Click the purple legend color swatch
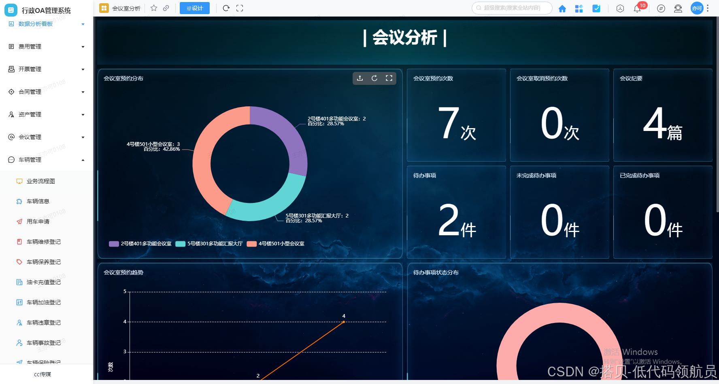Image resolution: width=719 pixels, height=384 pixels. coord(113,243)
